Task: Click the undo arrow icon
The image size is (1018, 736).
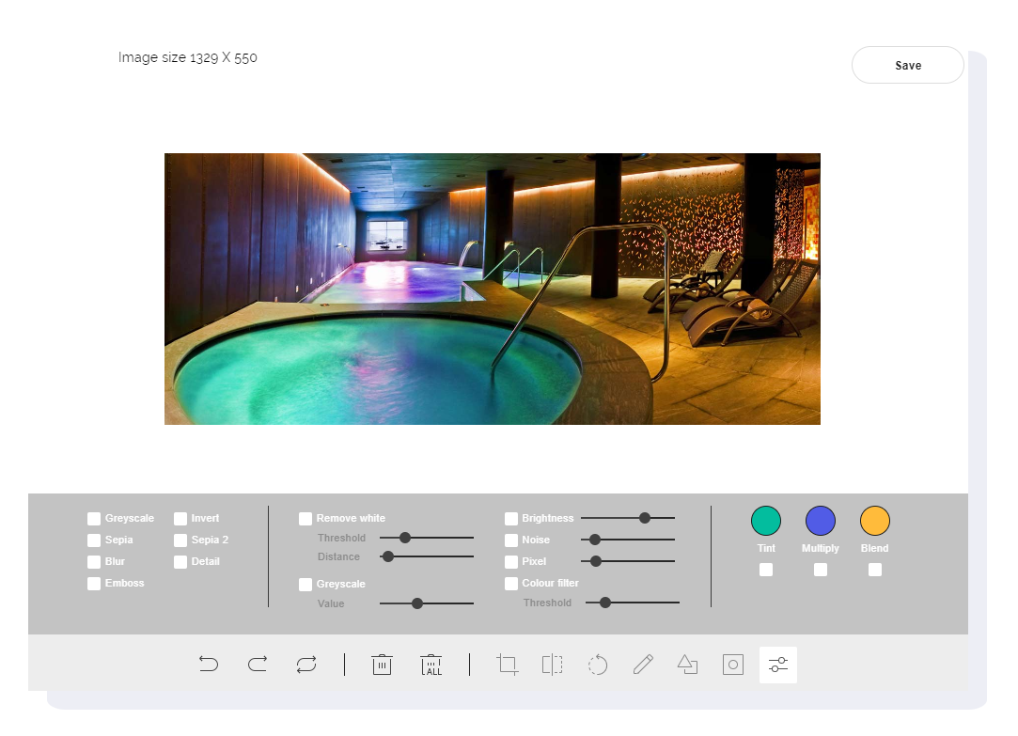Action: [209, 665]
